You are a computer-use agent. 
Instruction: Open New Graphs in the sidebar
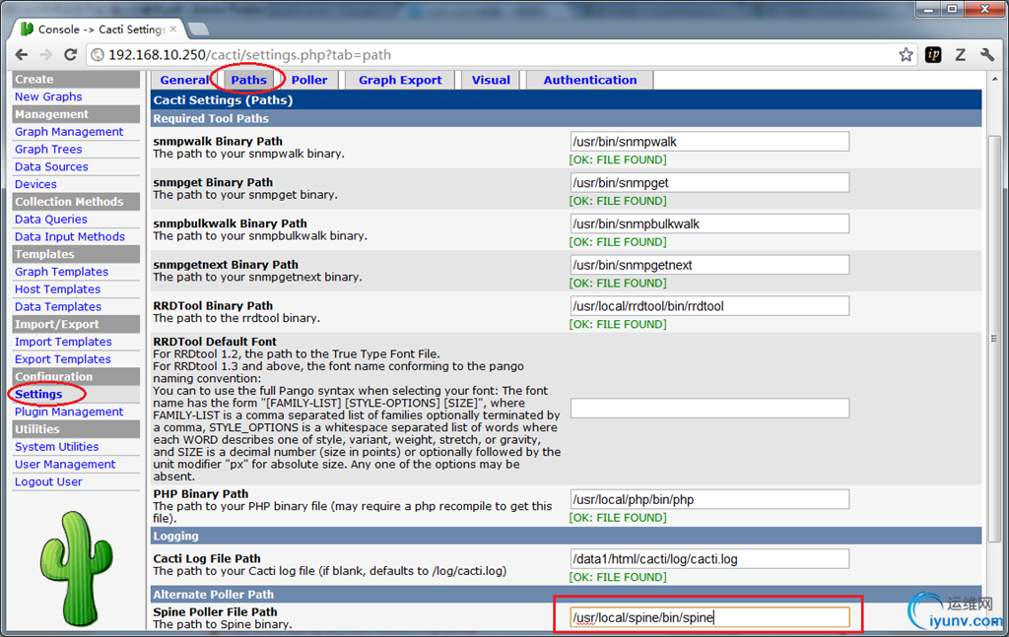(48, 96)
